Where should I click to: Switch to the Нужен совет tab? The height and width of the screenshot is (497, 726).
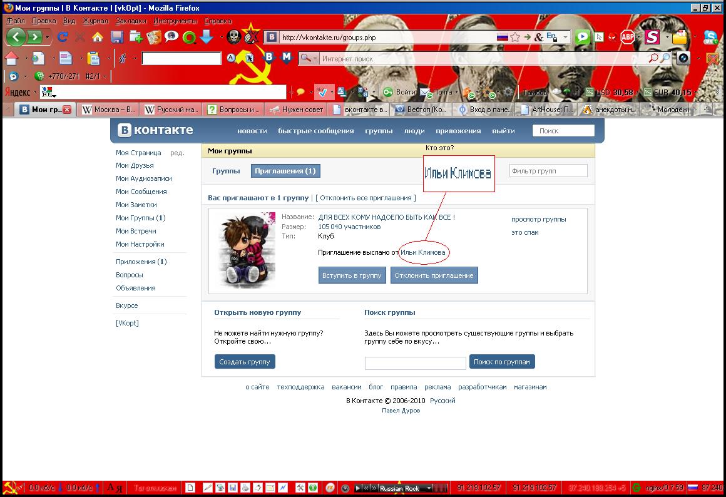tap(296, 110)
